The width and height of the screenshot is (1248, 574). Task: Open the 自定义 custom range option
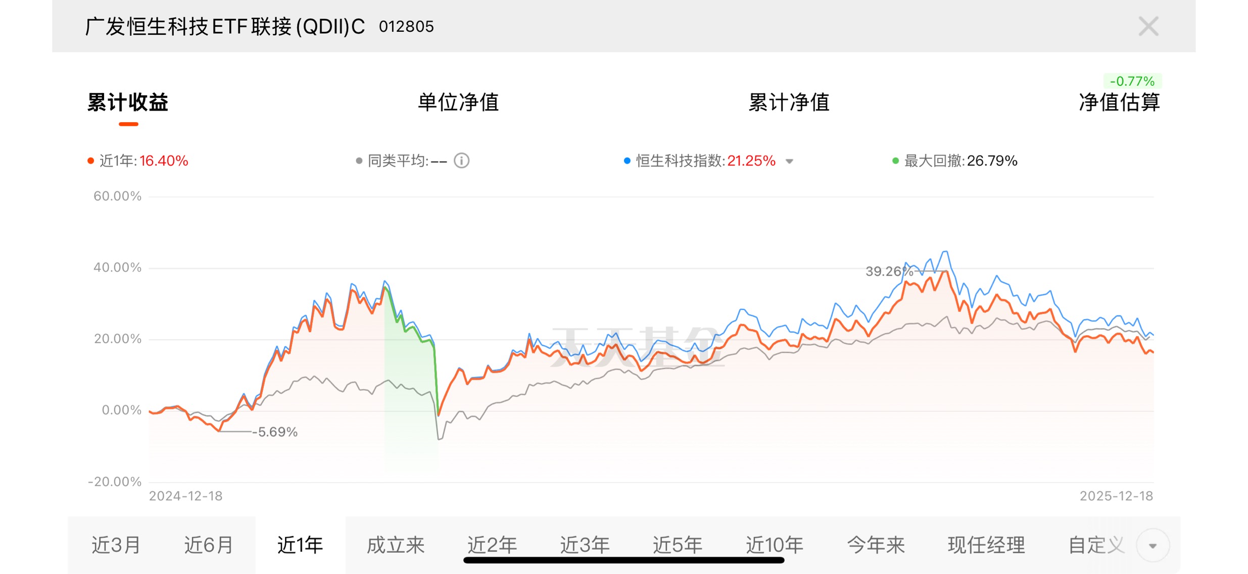1095,545
